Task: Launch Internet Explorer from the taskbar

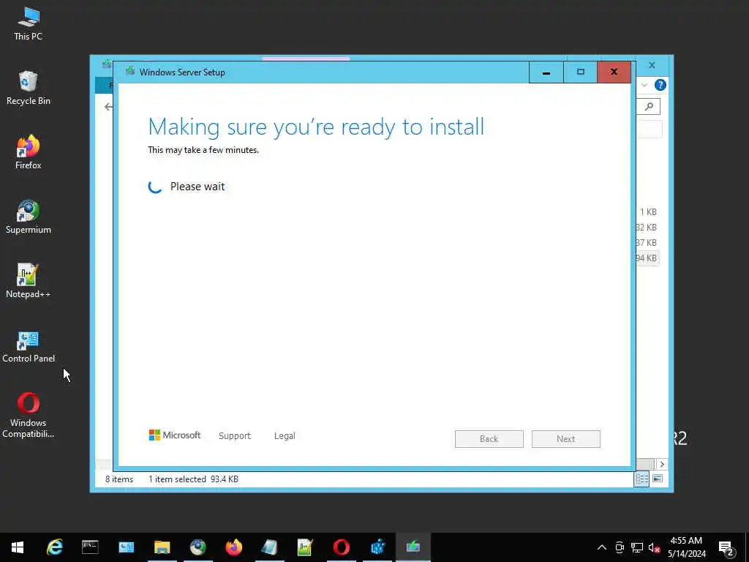Action: point(54,547)
